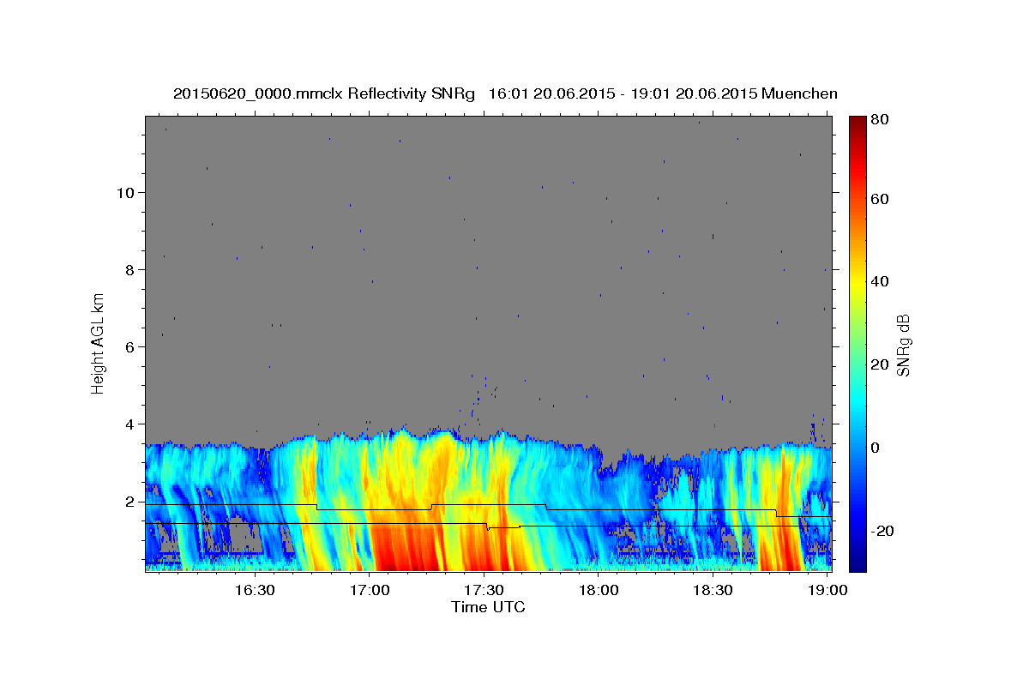Click the 19:00 time tick label
Viewport: 1029px width, 686px height.
tap(827, 590)
